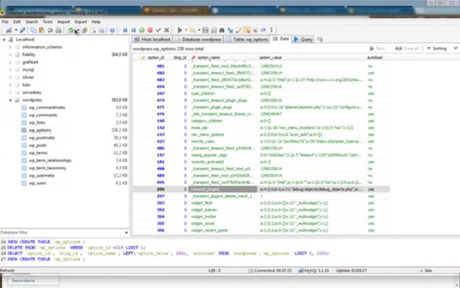Click the Secondaire taskbar button
Image resolution: width=460 pixels, height=288 pixels.
30,281
